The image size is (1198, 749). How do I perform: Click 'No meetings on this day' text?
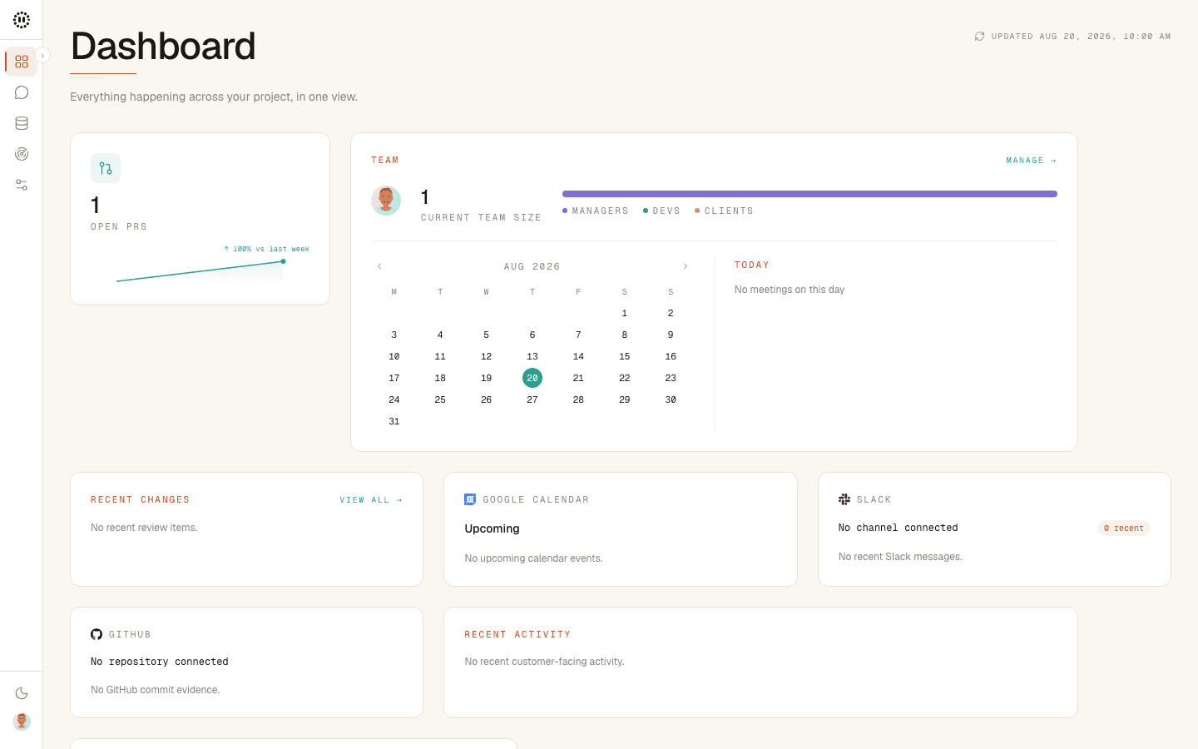(x=790, y=290)
